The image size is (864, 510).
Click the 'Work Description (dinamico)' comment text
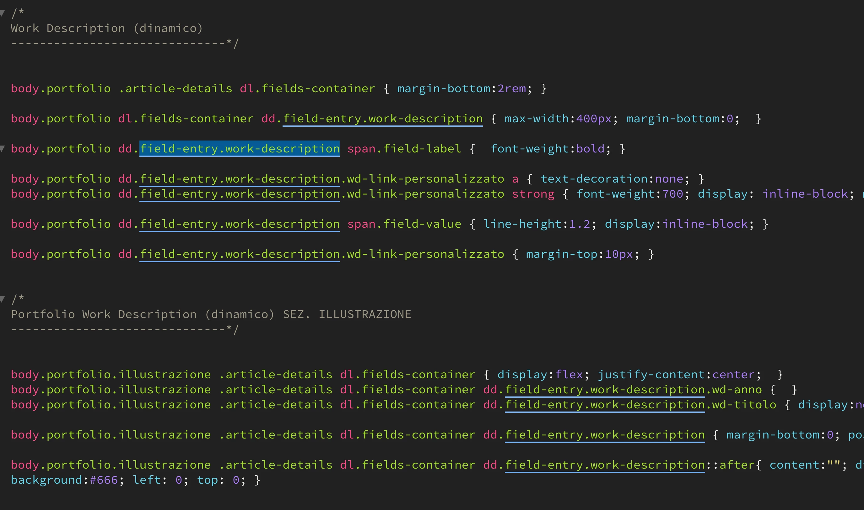click(107, 28)
